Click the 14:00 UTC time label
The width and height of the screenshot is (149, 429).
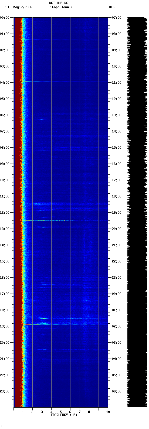click(116, 131)
